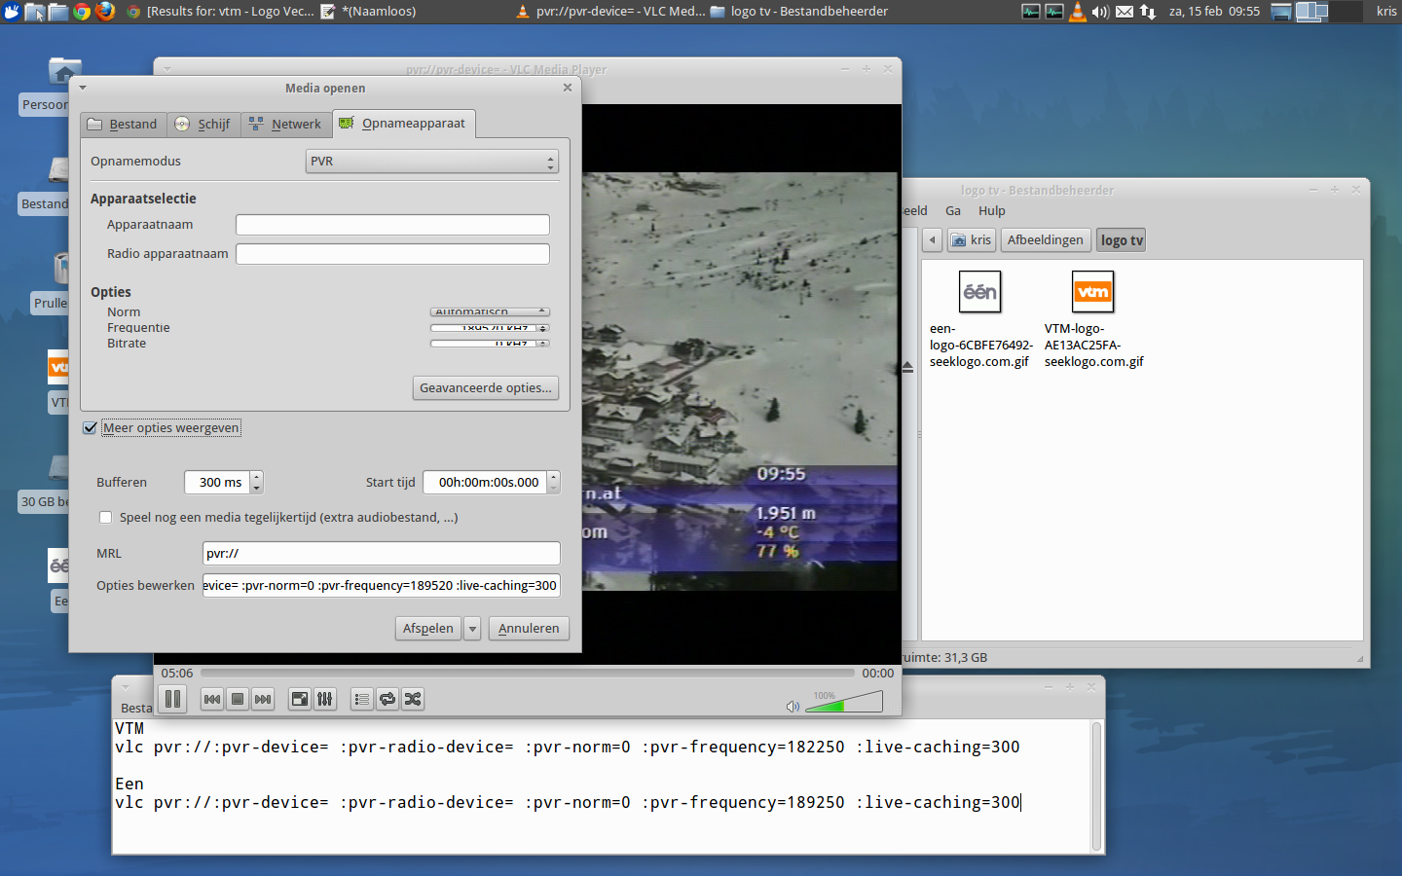Click the Annuleren button
Image resolution: width=1402 pixels, height=876 pixels.
click(x=529, y=629)
